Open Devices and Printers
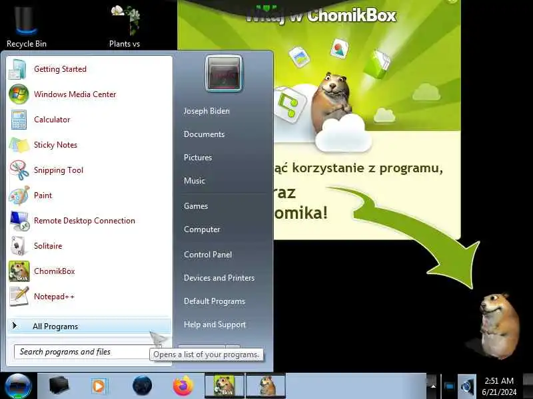 point(219,278)
